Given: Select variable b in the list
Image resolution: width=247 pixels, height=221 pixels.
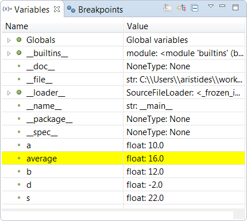Looking at the screenshot, I should pos(123,172).
